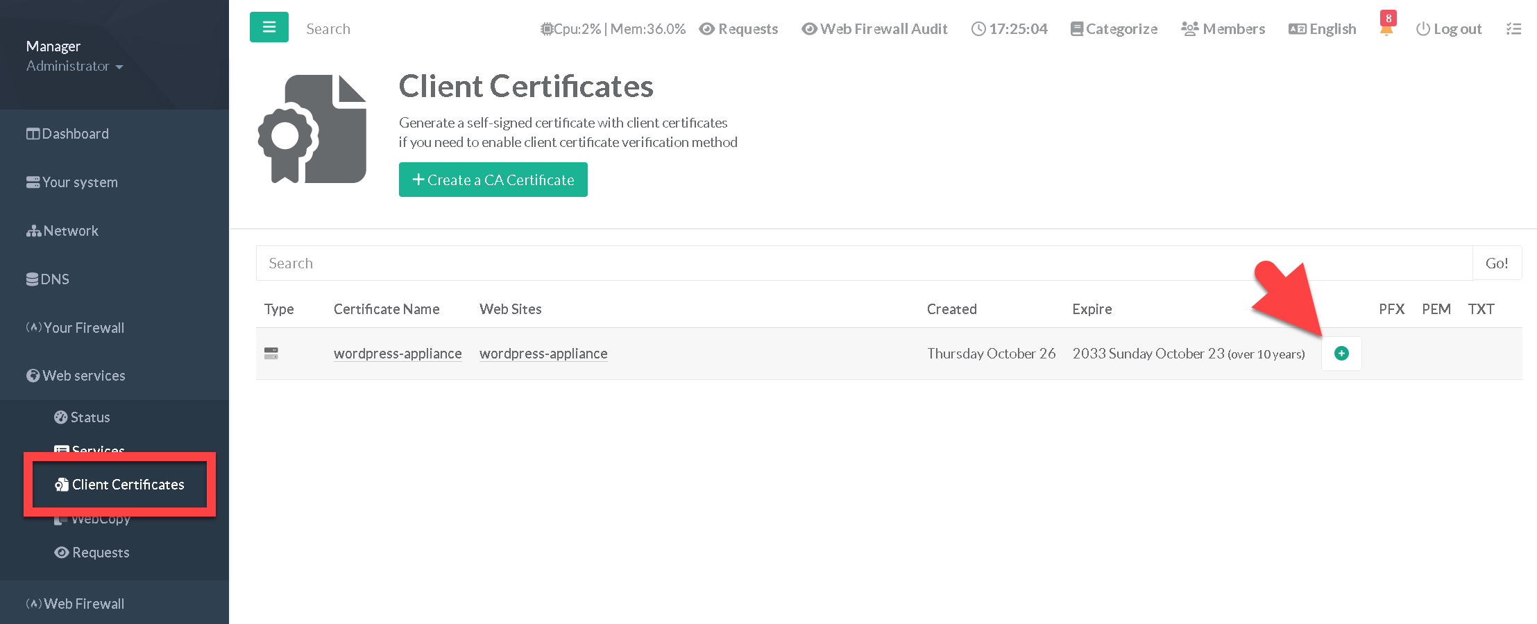
Task: Click the green plus icon in certificate row
Action: 1341,354
